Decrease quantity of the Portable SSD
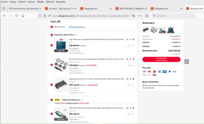 pos(126,46)
